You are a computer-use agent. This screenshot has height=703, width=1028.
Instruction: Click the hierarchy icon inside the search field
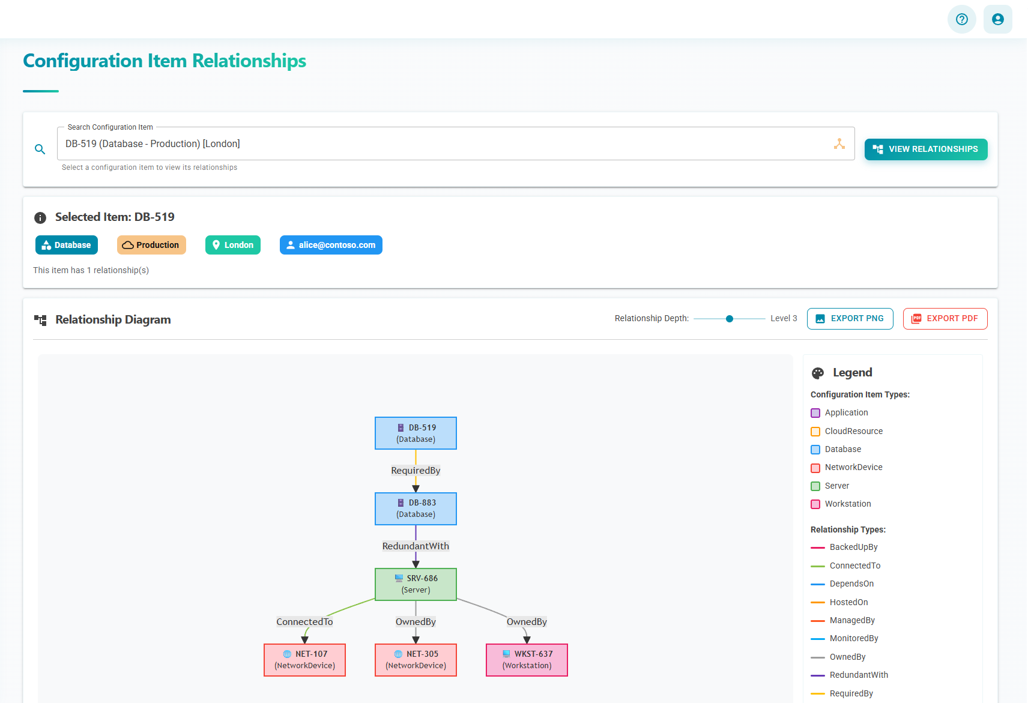839,143
